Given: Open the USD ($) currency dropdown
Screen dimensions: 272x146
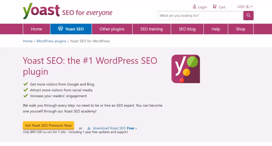Looking at the screenshot, I should [x=245, y=7].
